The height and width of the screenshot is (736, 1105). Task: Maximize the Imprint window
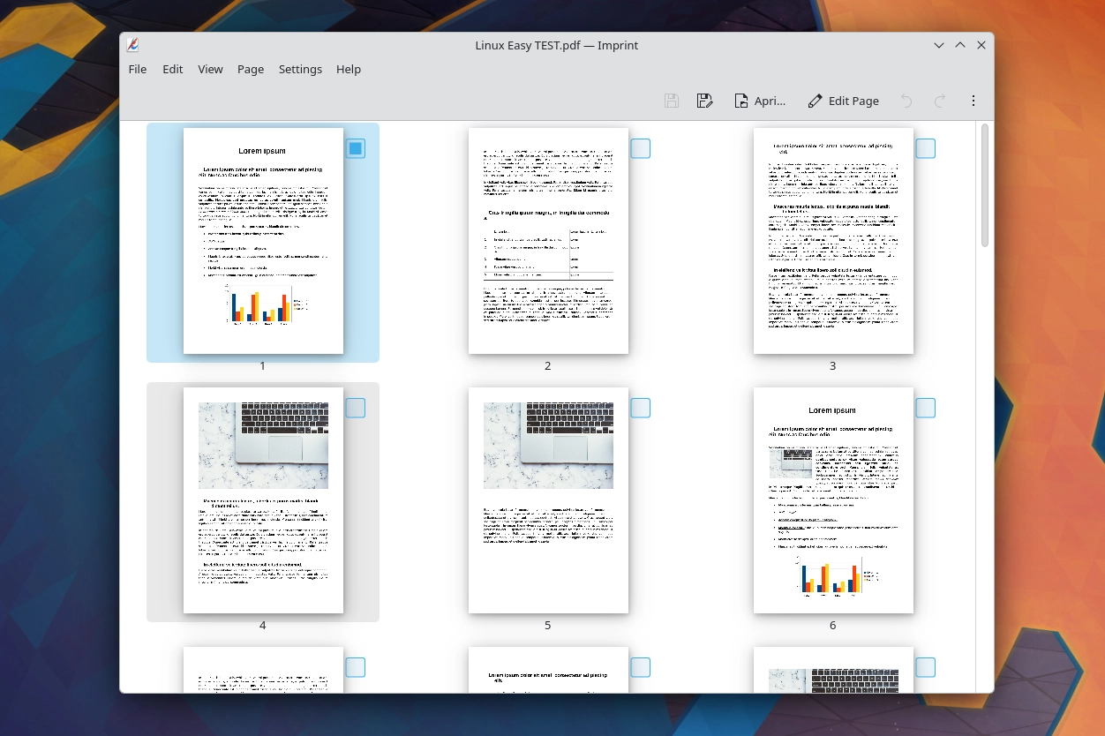click(960, 45)
